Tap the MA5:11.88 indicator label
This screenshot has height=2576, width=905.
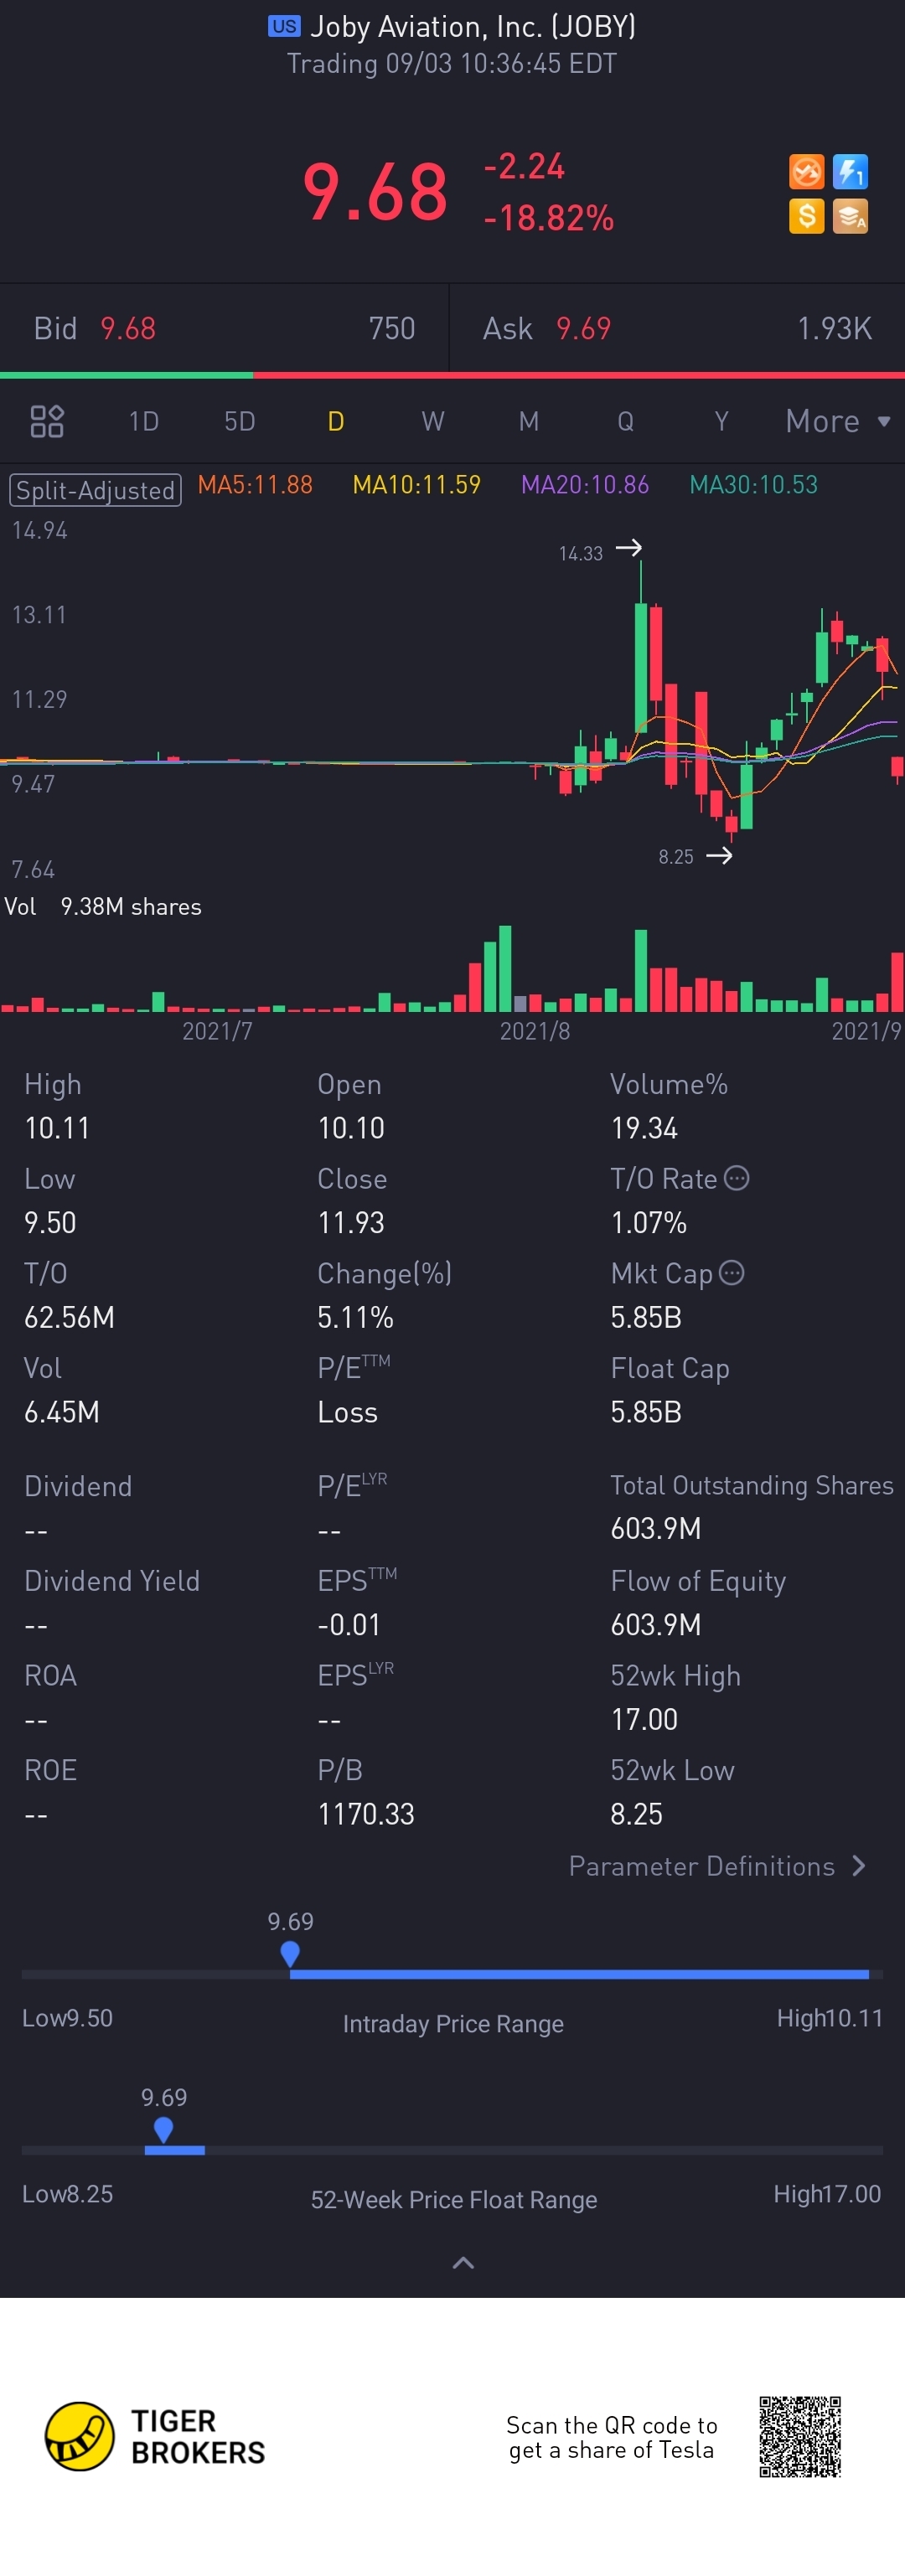tap(255, 485)
